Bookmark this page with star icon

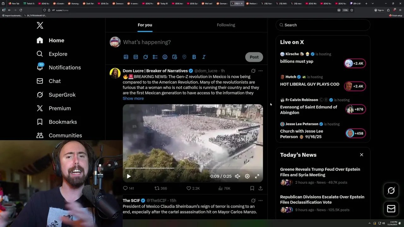[352, 10]
